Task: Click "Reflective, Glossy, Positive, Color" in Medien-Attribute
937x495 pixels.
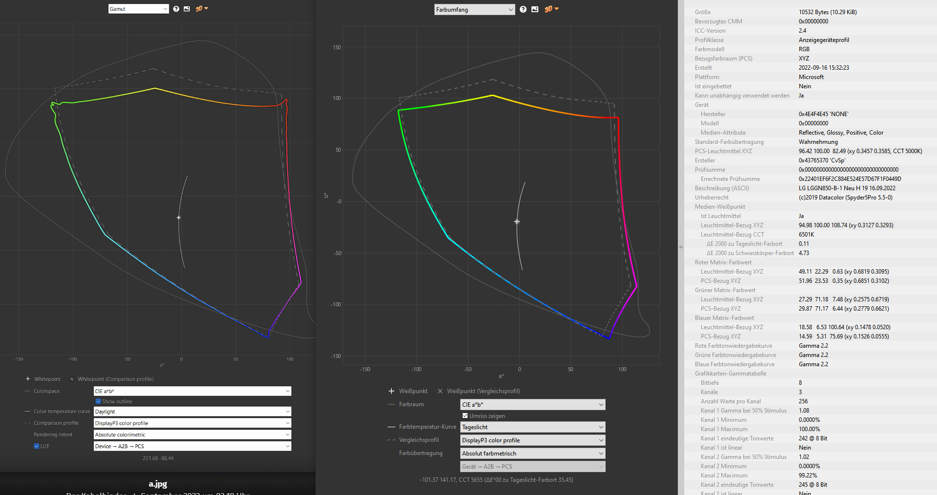Action: 841,133
